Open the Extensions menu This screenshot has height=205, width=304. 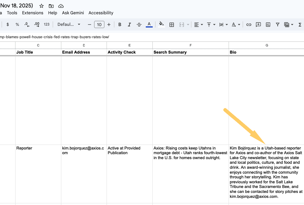33,13
